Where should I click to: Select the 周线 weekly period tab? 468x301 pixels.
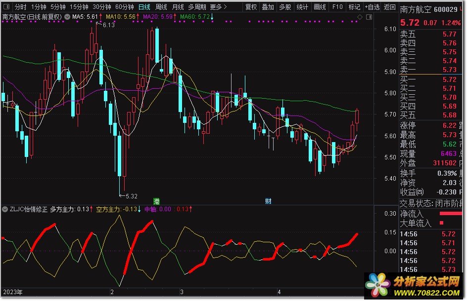point(161,7)
